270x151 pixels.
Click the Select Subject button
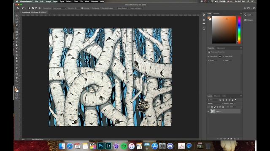pyautogui.click(x=122, y=8)
